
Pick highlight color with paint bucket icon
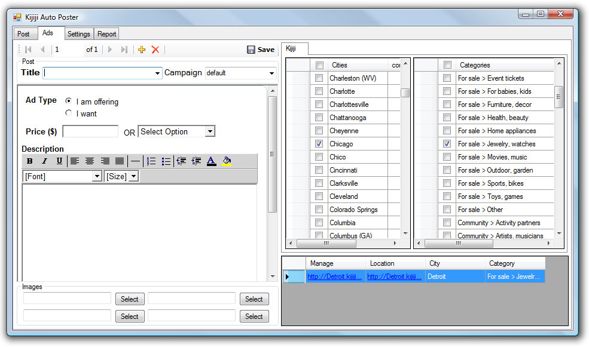click(x=227, y=161)
